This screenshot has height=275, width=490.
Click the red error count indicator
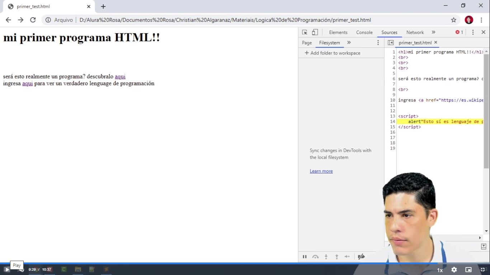459,32
